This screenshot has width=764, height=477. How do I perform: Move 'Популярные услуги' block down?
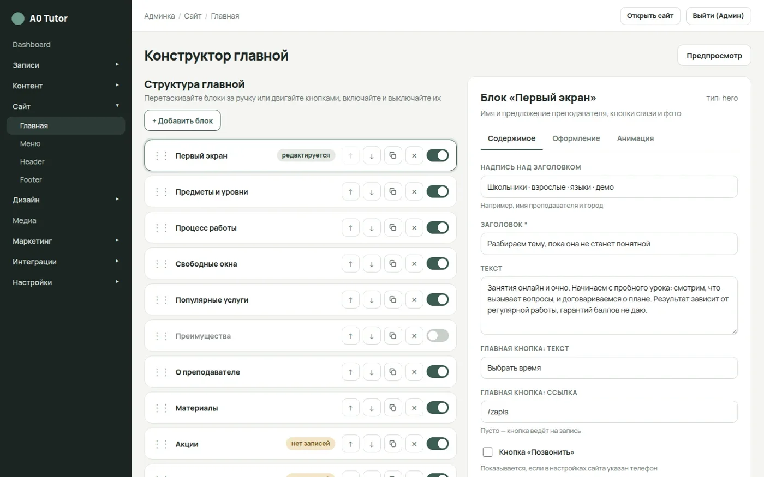coord(372,300)
